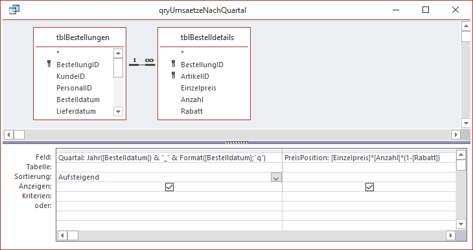This screenshot has height=250, width=473.
Task: Select the Bestelldatum field in tblBestellungen
Action: (x=78, y=99)
